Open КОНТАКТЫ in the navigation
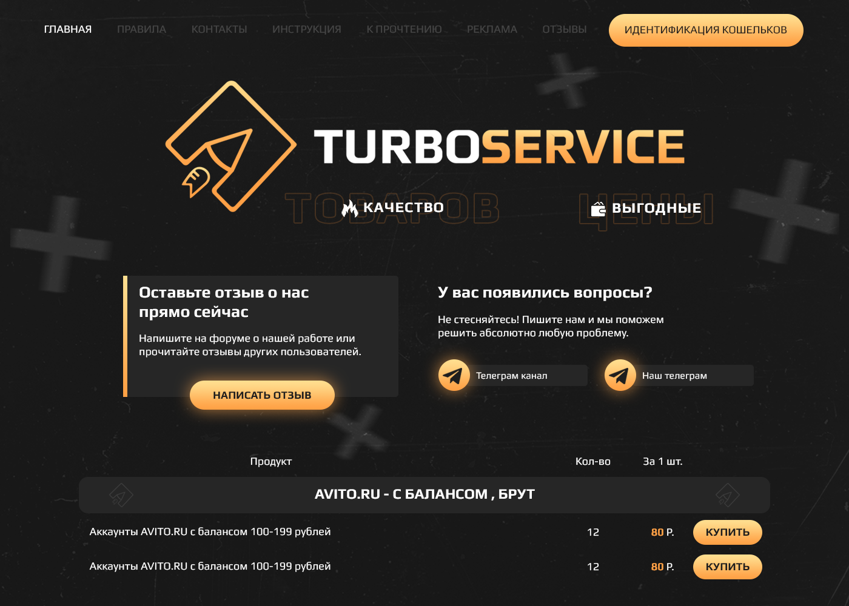849x606 pixels. click(219, 29)
